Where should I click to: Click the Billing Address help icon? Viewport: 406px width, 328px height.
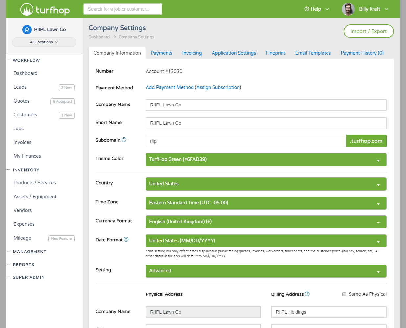point(307,294)
